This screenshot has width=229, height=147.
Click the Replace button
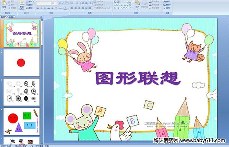click(167, 5)
